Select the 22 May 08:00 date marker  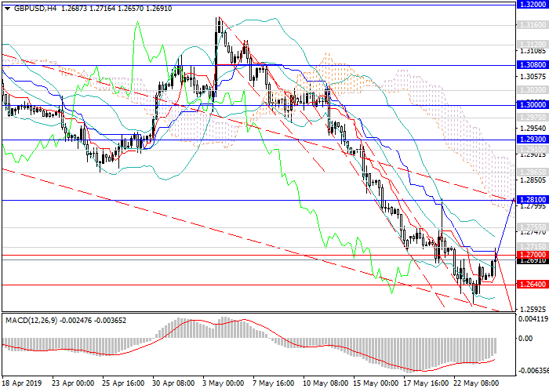click(475, 384)
